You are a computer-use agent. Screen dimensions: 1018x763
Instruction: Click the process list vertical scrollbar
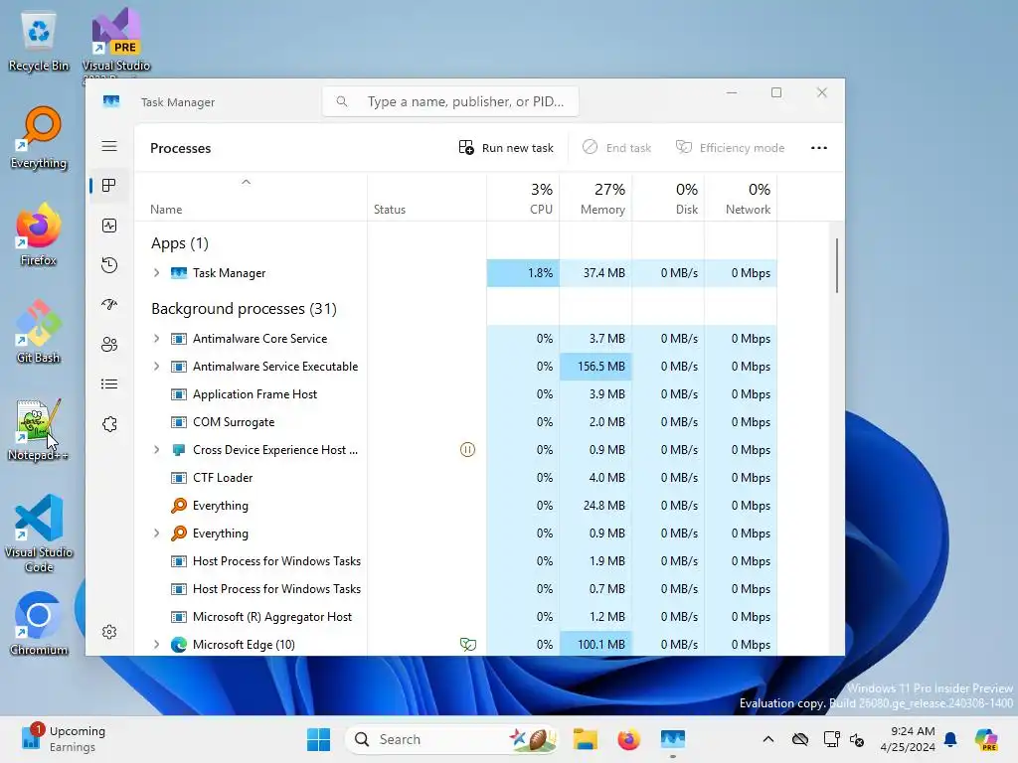click(x=837, y=264)
